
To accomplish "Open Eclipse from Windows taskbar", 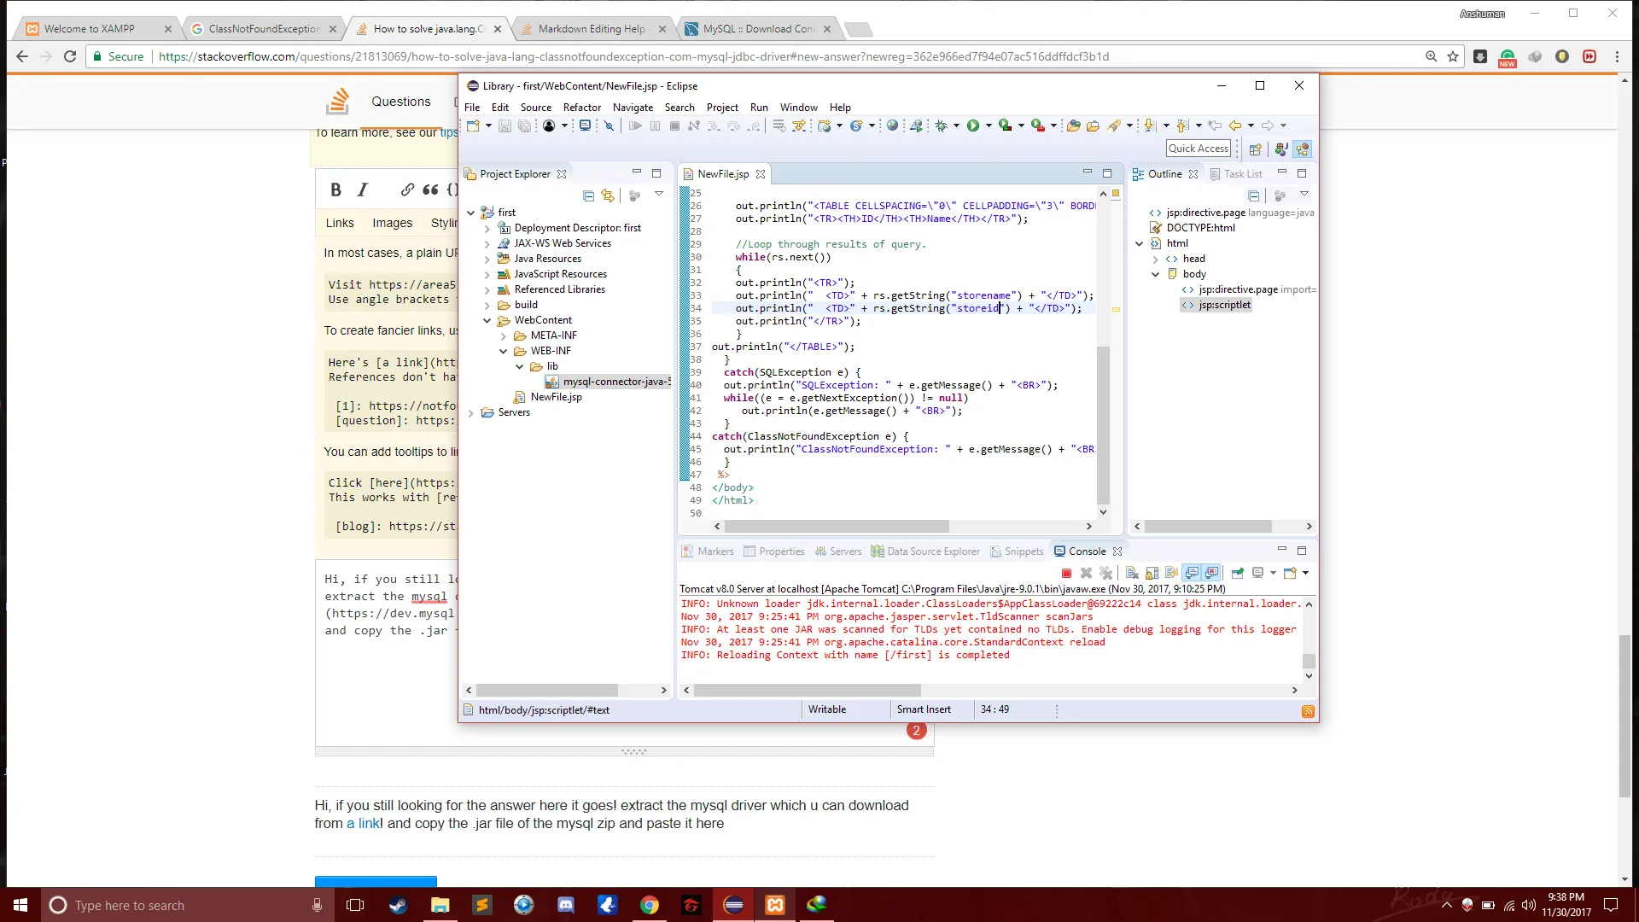I will click(733, 905).
